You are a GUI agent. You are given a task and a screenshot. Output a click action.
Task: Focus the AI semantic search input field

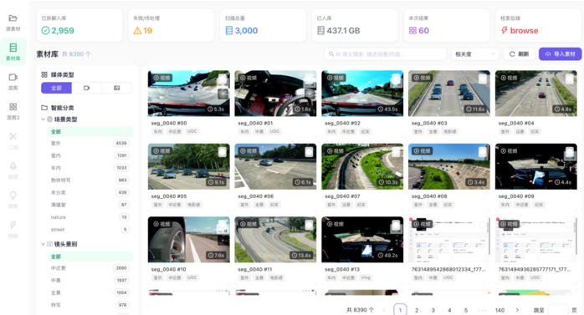[386, 54]
